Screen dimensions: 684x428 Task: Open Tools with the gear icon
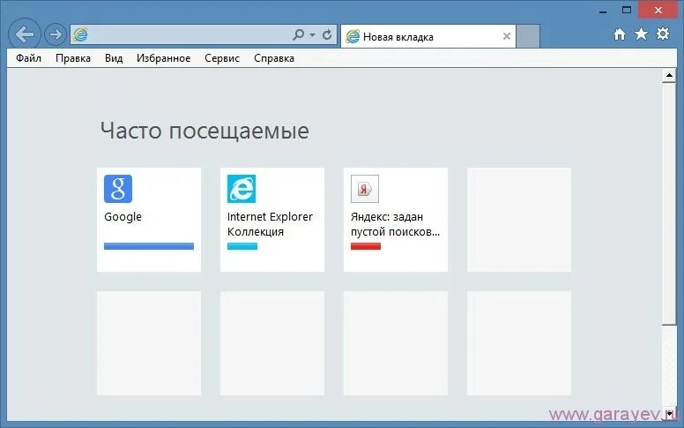[663, 34]
